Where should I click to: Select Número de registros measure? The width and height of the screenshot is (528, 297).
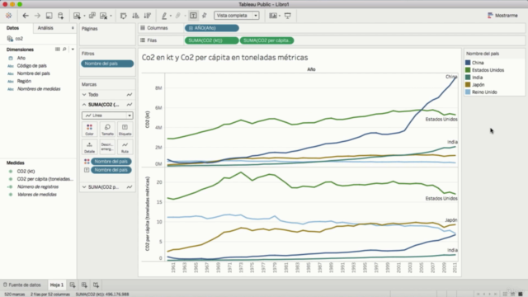[38, 187]
